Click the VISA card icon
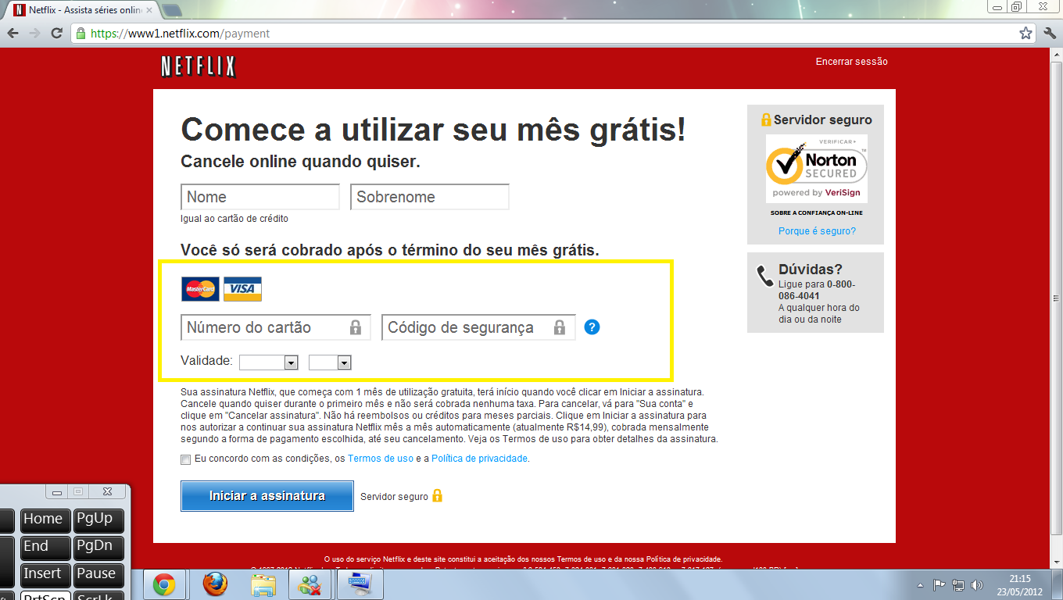This screenshot has width=1063, height=600. (242, 289)
